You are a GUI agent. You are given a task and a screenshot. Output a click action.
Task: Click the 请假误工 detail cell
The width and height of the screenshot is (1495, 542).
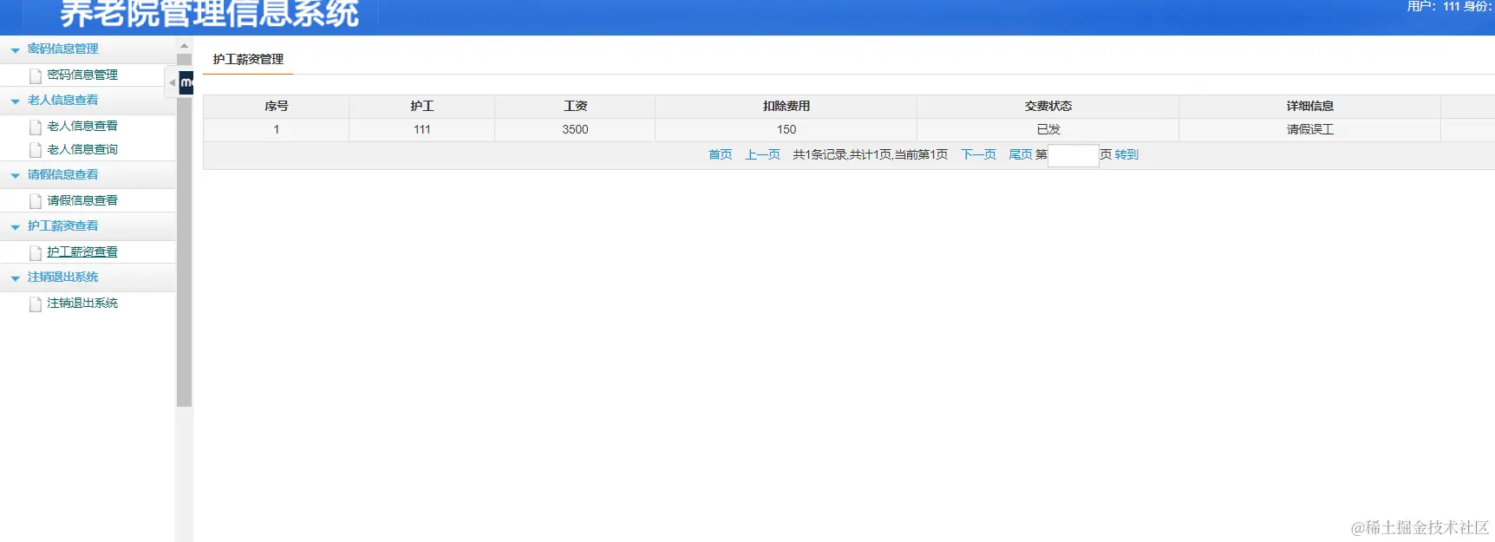1310,129
